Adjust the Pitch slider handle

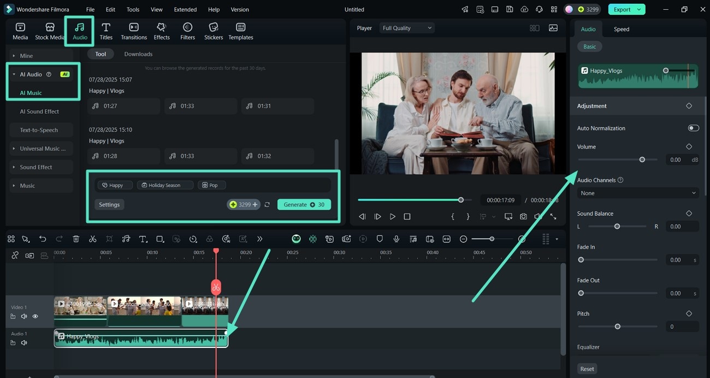coord(618,327)
